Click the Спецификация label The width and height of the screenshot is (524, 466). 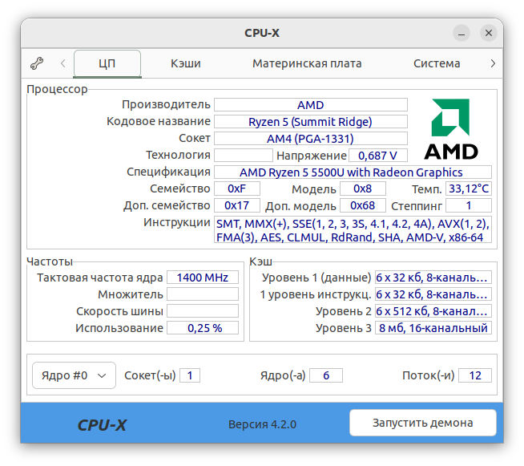(x=168, y=172)
